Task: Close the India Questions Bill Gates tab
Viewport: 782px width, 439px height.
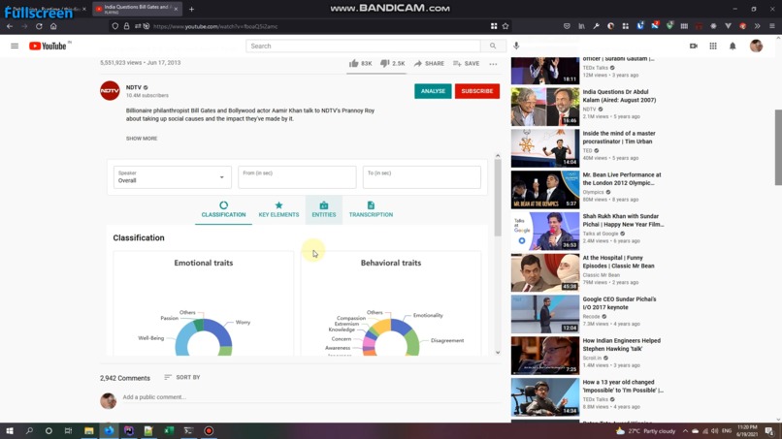Action: point(176,9)
